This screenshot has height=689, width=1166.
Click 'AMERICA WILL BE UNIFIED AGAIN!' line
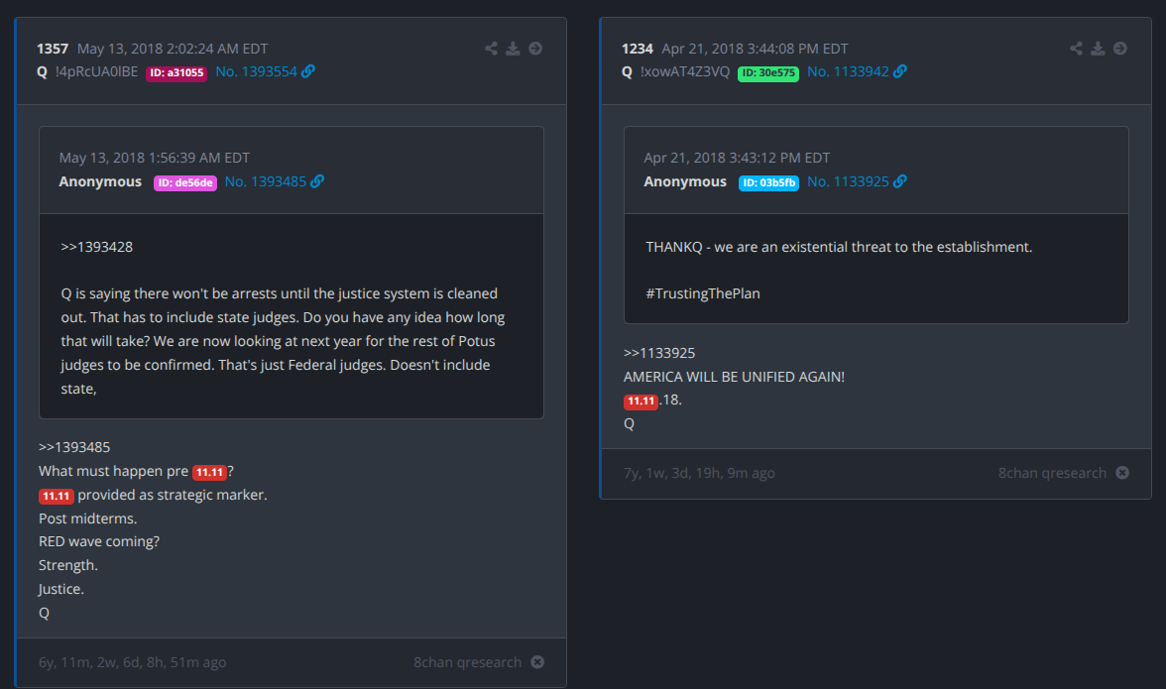click(x=734, y=377)
